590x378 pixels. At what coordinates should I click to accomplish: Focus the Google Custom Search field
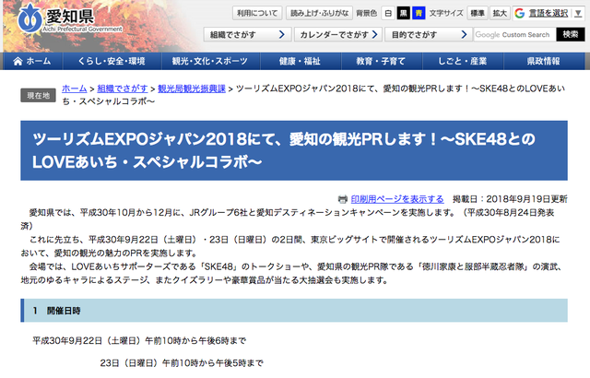[514, 35]
